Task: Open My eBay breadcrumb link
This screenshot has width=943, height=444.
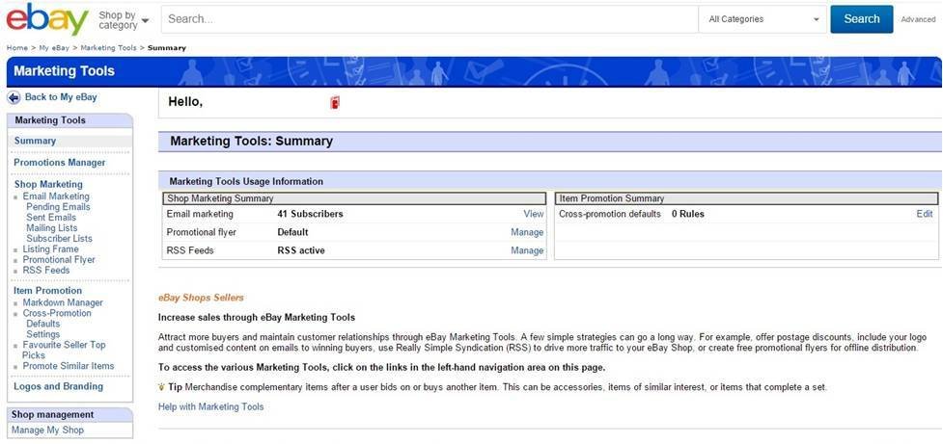Action: pyautogui.click(x=54, y=48)
